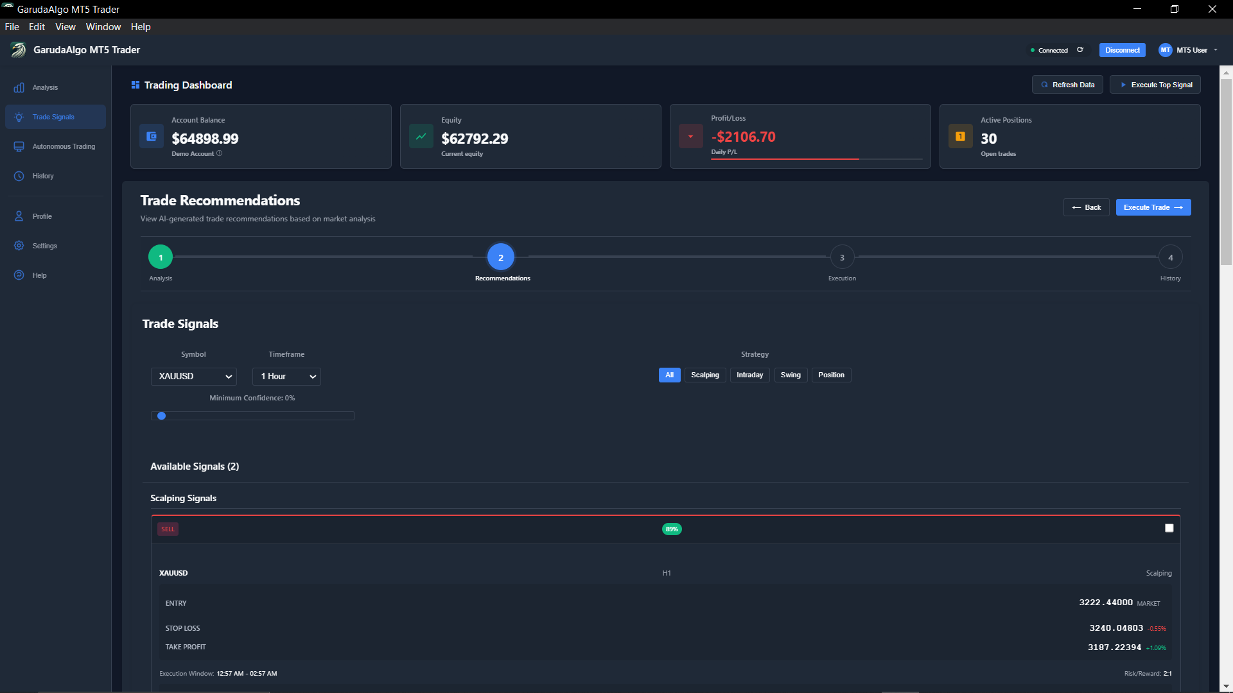Screen dimensions: 1233x693
Task: Refresh the connection status next to Connected
Action: click(1080, 49)
